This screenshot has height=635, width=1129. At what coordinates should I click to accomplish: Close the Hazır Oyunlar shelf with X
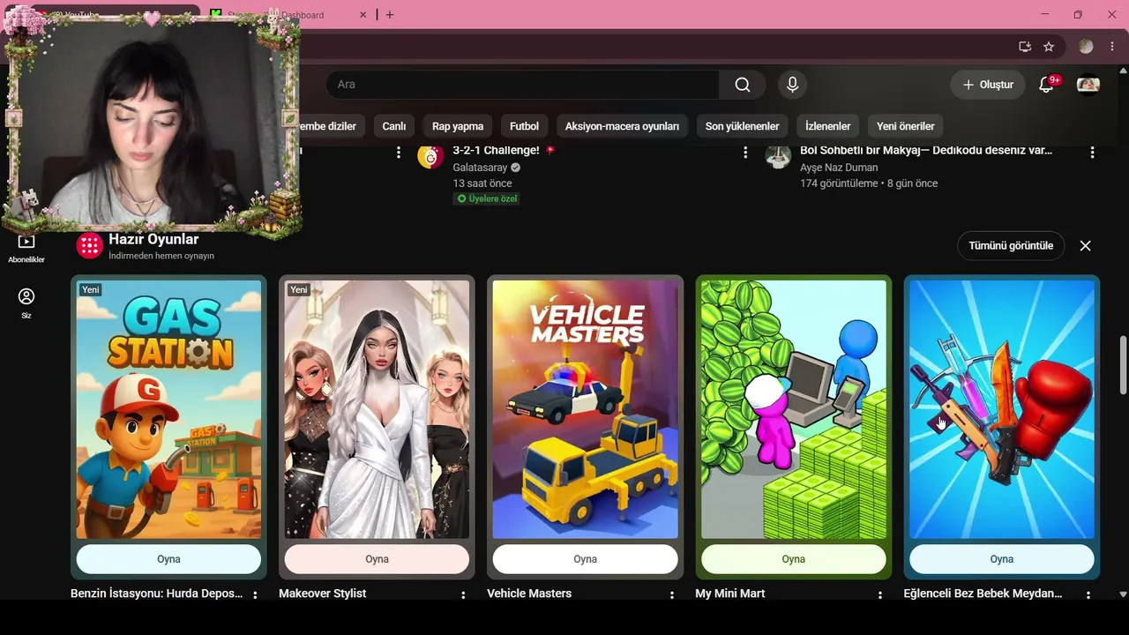(x=1086, y=246)
